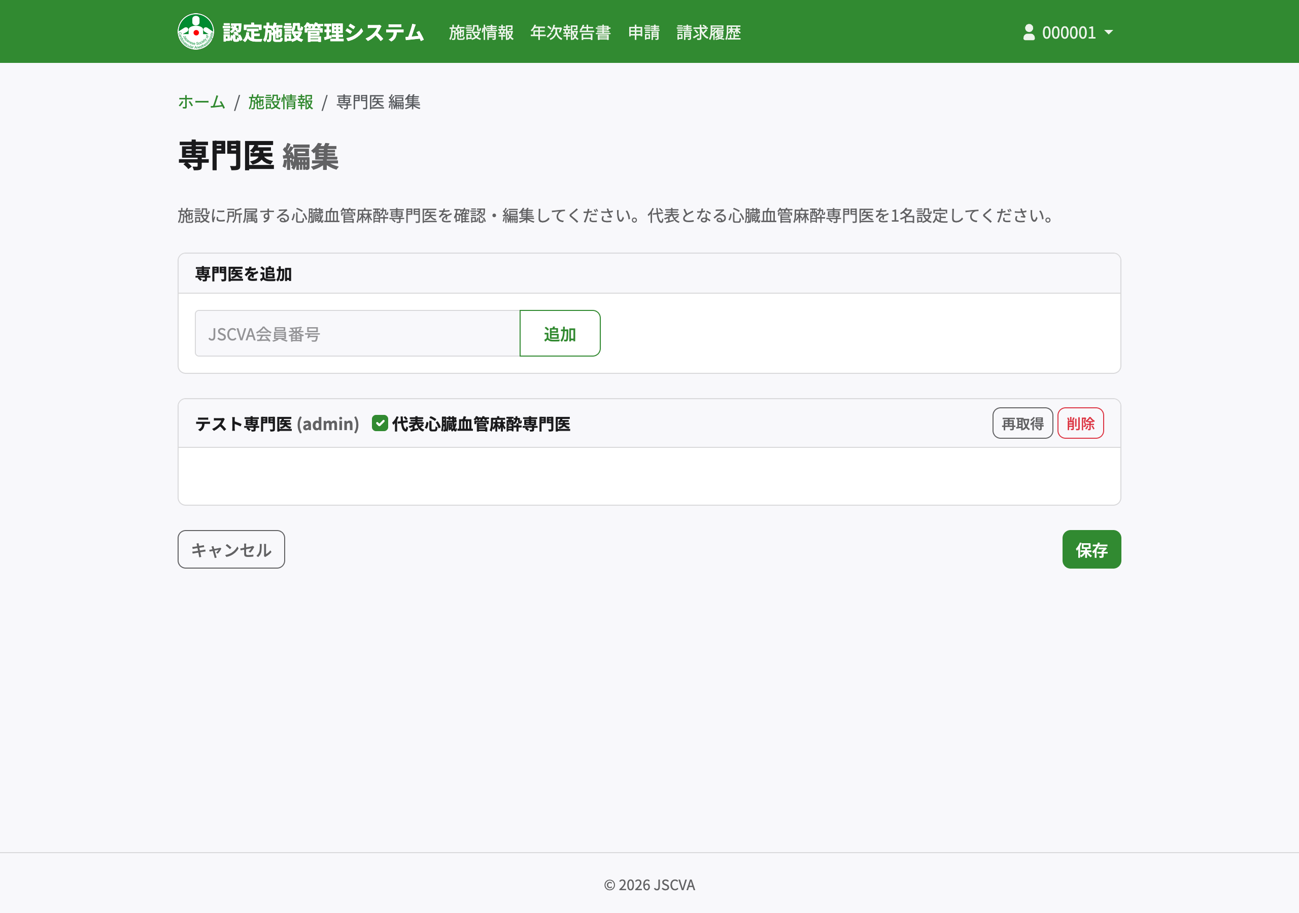The image size is (1299, 913).
Task: Click the テスト専門医 (admin) card header
Action: coord(277,424)
